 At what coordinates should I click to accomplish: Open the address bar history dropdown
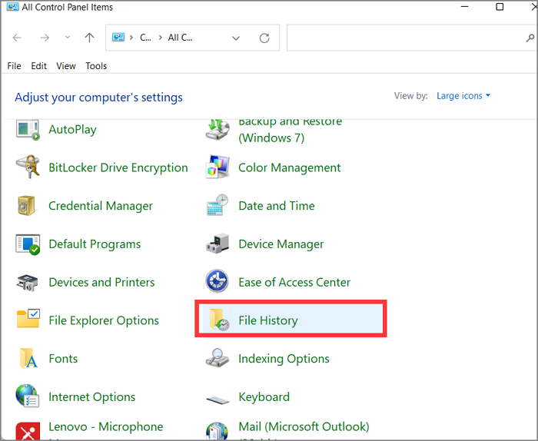coord(236,38)
